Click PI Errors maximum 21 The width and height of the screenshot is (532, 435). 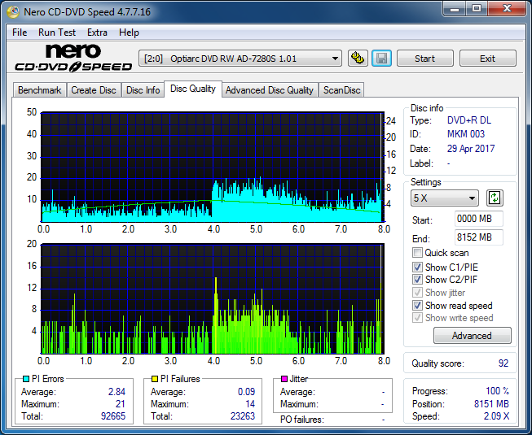120,404
